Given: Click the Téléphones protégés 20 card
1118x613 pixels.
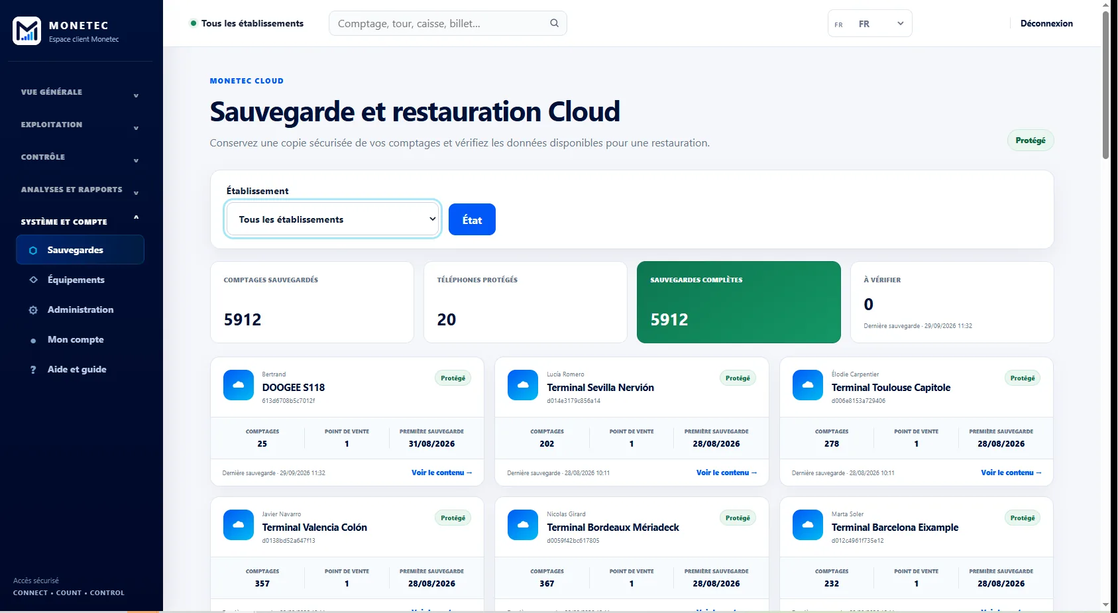Looking at the screenshot, I should coord(526,302).
